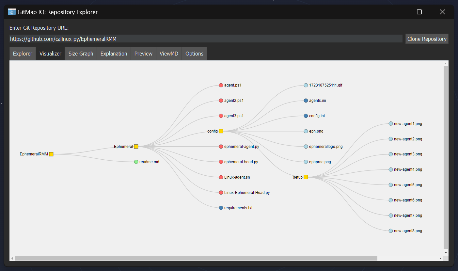Viewport: 458px width, 271px height.
Task: Select the ephemeral-head.py node circle
Action: point(221,162)
